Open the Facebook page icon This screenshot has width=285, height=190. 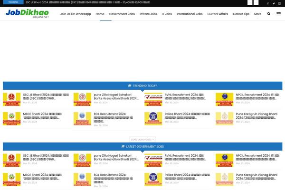pyautogui.click(x=268, y=3)
